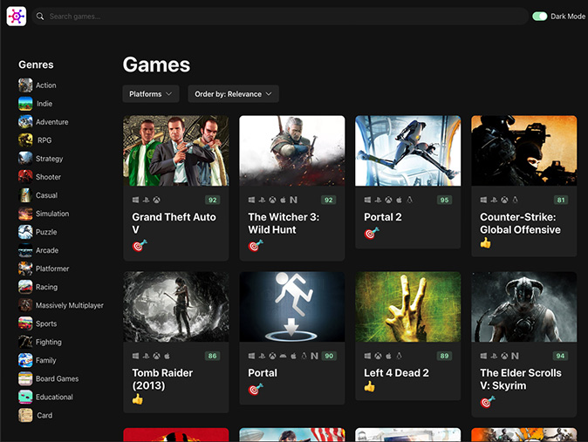The image size is (588, 442).
Task: Focus the Search games input field
Action: click(280, 17)
